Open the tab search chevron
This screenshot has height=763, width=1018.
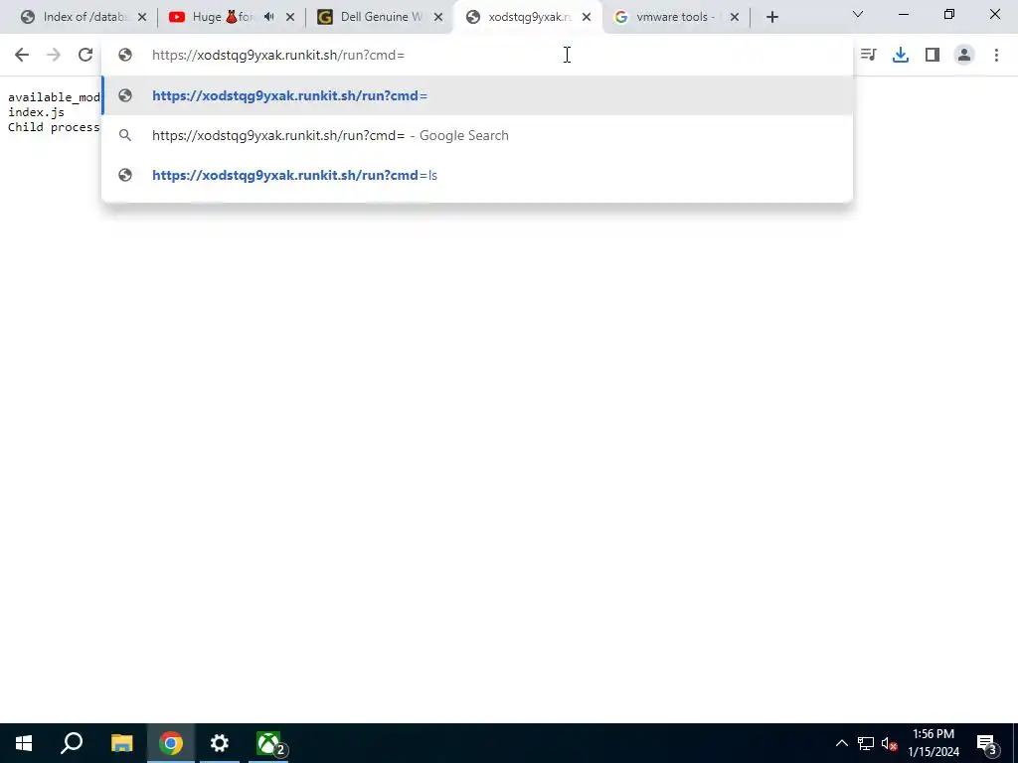point(858,14)
